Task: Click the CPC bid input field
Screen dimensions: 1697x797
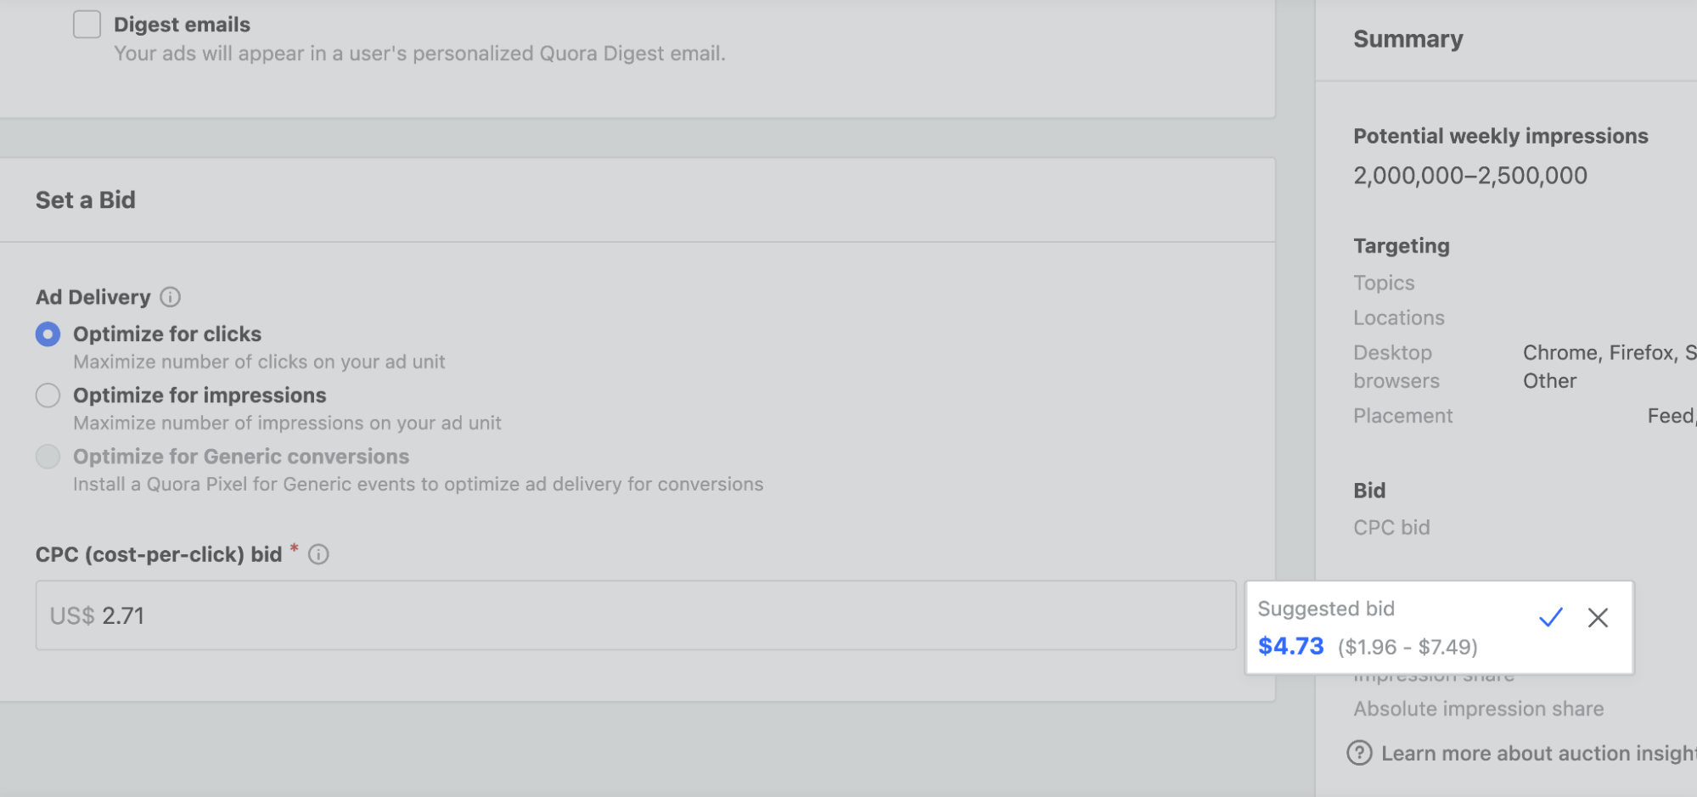Action: (635, 615)
